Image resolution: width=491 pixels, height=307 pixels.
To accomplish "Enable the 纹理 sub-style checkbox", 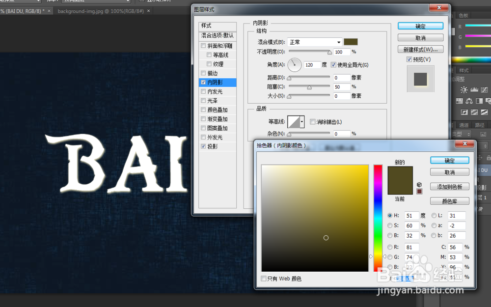I will click(209, 64).
